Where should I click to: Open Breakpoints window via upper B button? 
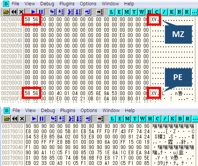pos(179,12)
